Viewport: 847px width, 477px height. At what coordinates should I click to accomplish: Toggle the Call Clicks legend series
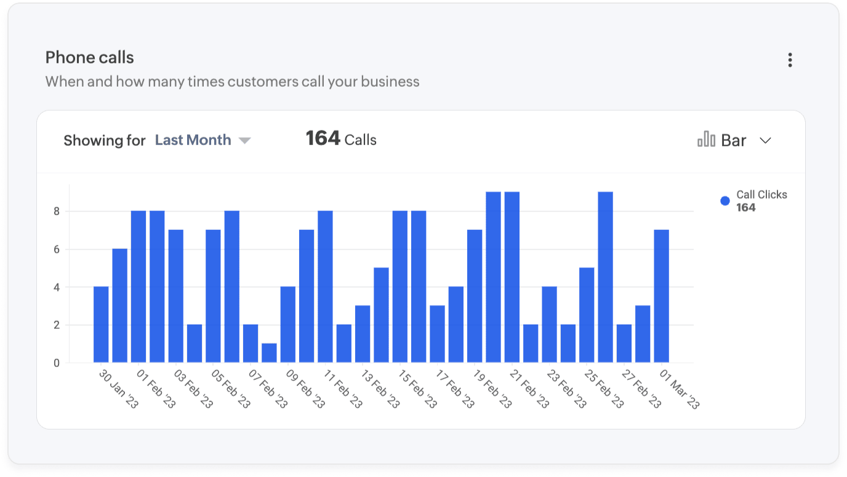[761, 195]
